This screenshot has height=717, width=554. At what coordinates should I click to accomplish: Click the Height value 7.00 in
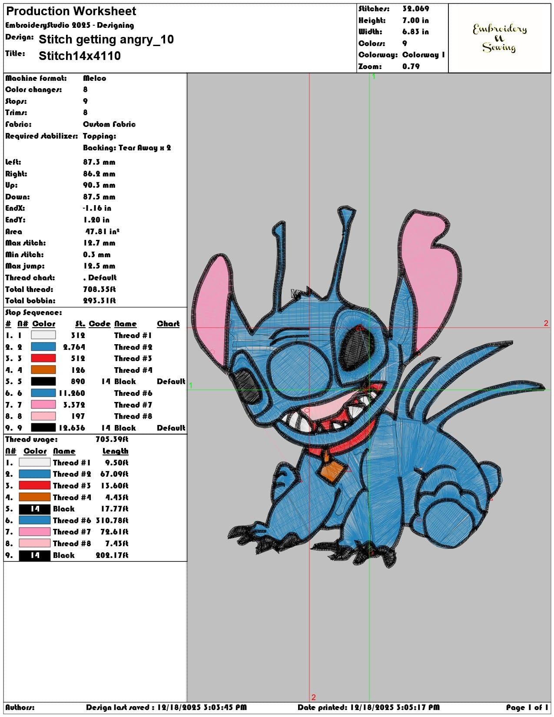[x=415, y=20]
